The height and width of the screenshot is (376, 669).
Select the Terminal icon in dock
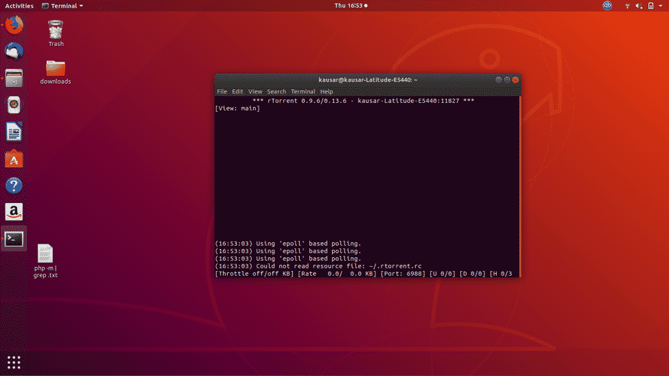(x=14, y=239)
